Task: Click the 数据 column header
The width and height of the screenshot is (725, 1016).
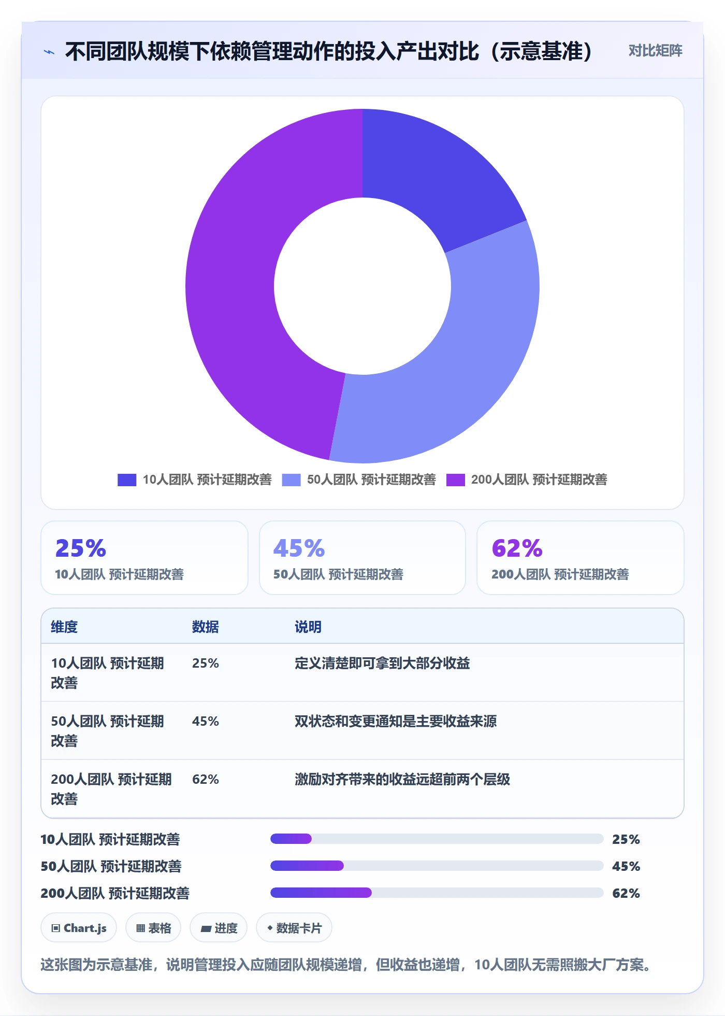Action: (x=206, y=627)
